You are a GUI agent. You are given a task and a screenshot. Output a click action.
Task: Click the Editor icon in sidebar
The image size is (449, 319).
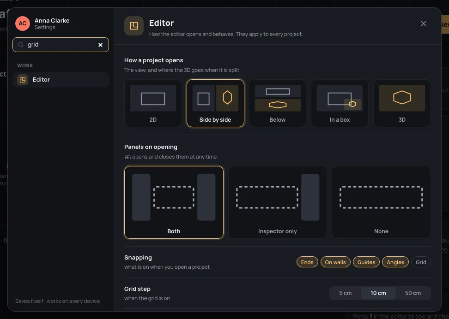[23, 80]
